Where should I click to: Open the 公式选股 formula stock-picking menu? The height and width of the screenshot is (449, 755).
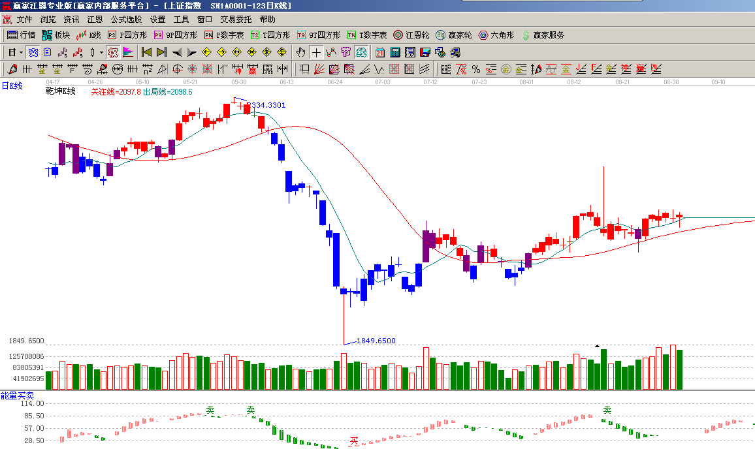coord(126,20)
